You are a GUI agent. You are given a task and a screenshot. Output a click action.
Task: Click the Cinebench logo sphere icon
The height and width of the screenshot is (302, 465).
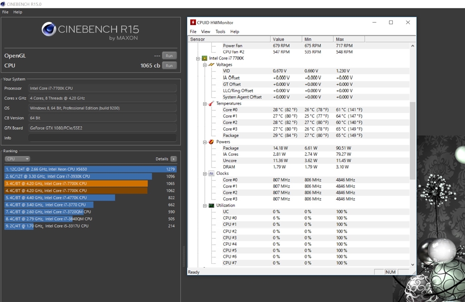49,29
